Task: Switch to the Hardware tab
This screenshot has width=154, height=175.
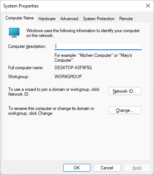Action: (47, 19)
